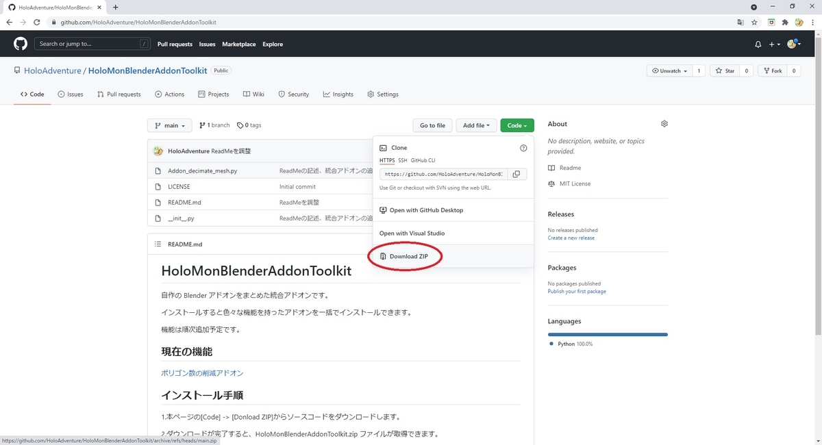This screenshot has width=822, height=445.
Task: Open repository Settings tab
Action: [x=383, y=94]
